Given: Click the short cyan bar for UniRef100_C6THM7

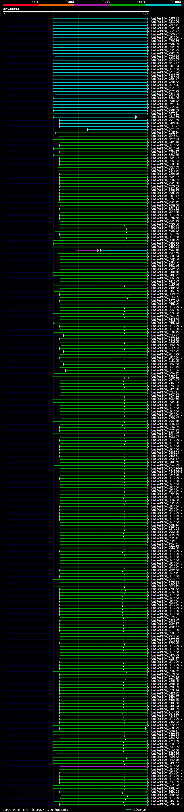Looking at the screenshot, I should (118, 130).
